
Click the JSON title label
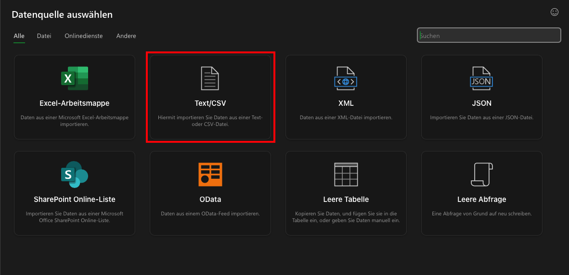[481, 103]
